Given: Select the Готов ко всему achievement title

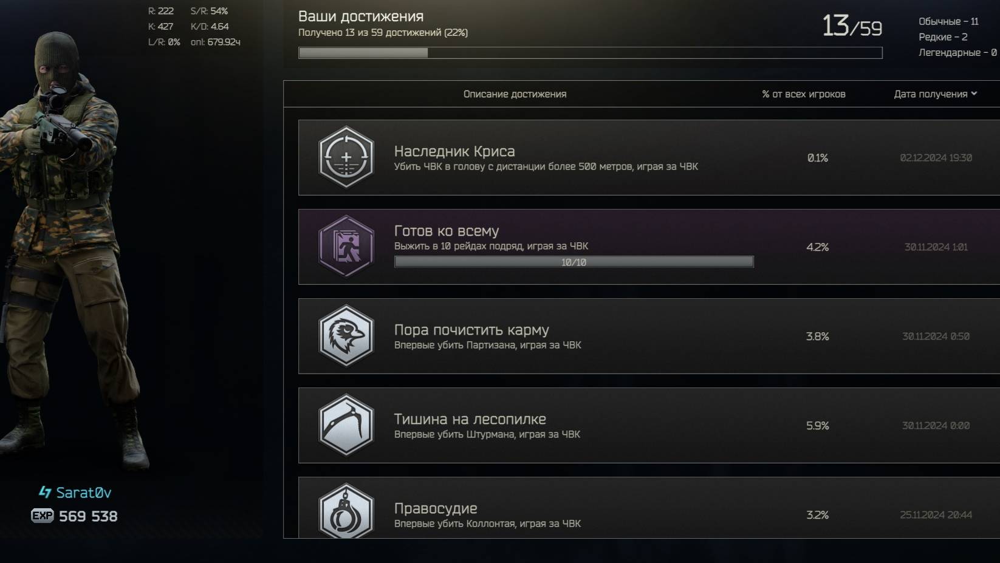Looking at the screenshot, I should [x=447, y=231].
